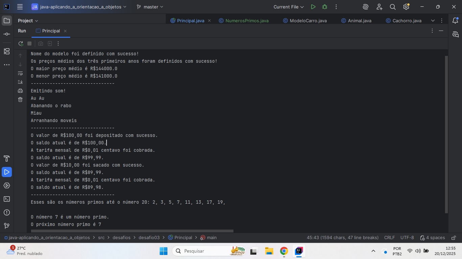Rerun the Principal program

pos(21,44)
